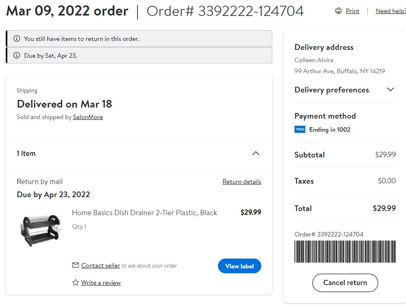Visit the SalonMore seller page
Screen dimensions: 406x306
click(x=88, y=117)
